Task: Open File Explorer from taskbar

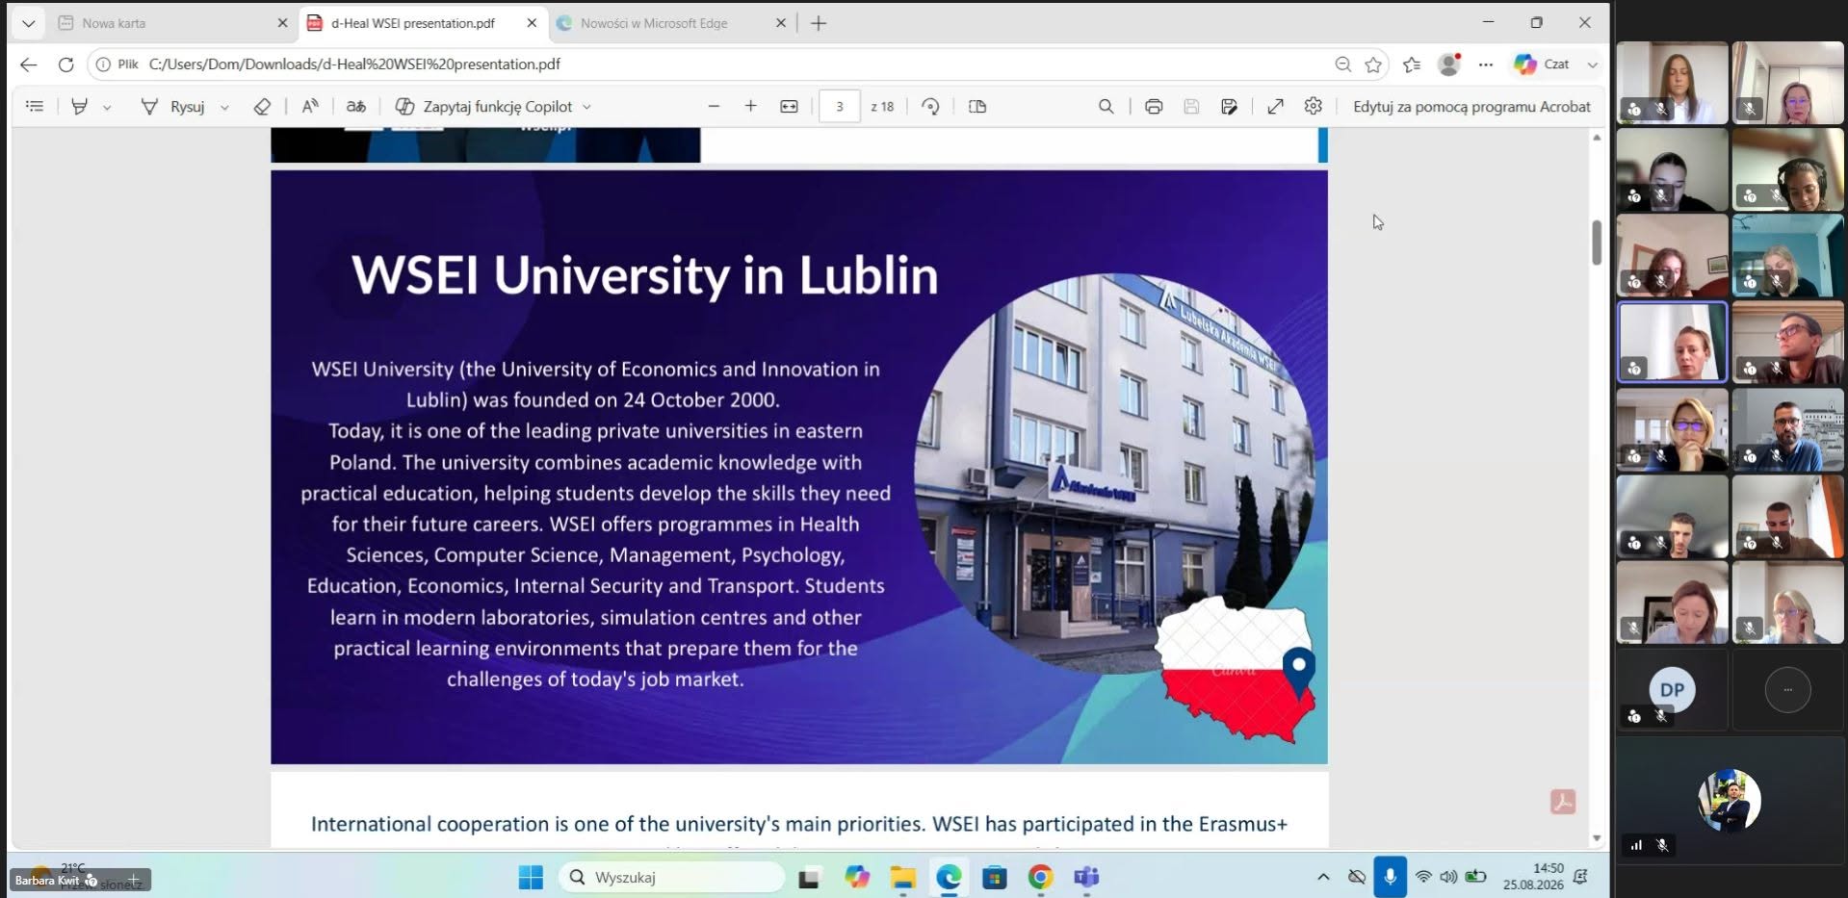Action: click(x=902, y=877)
